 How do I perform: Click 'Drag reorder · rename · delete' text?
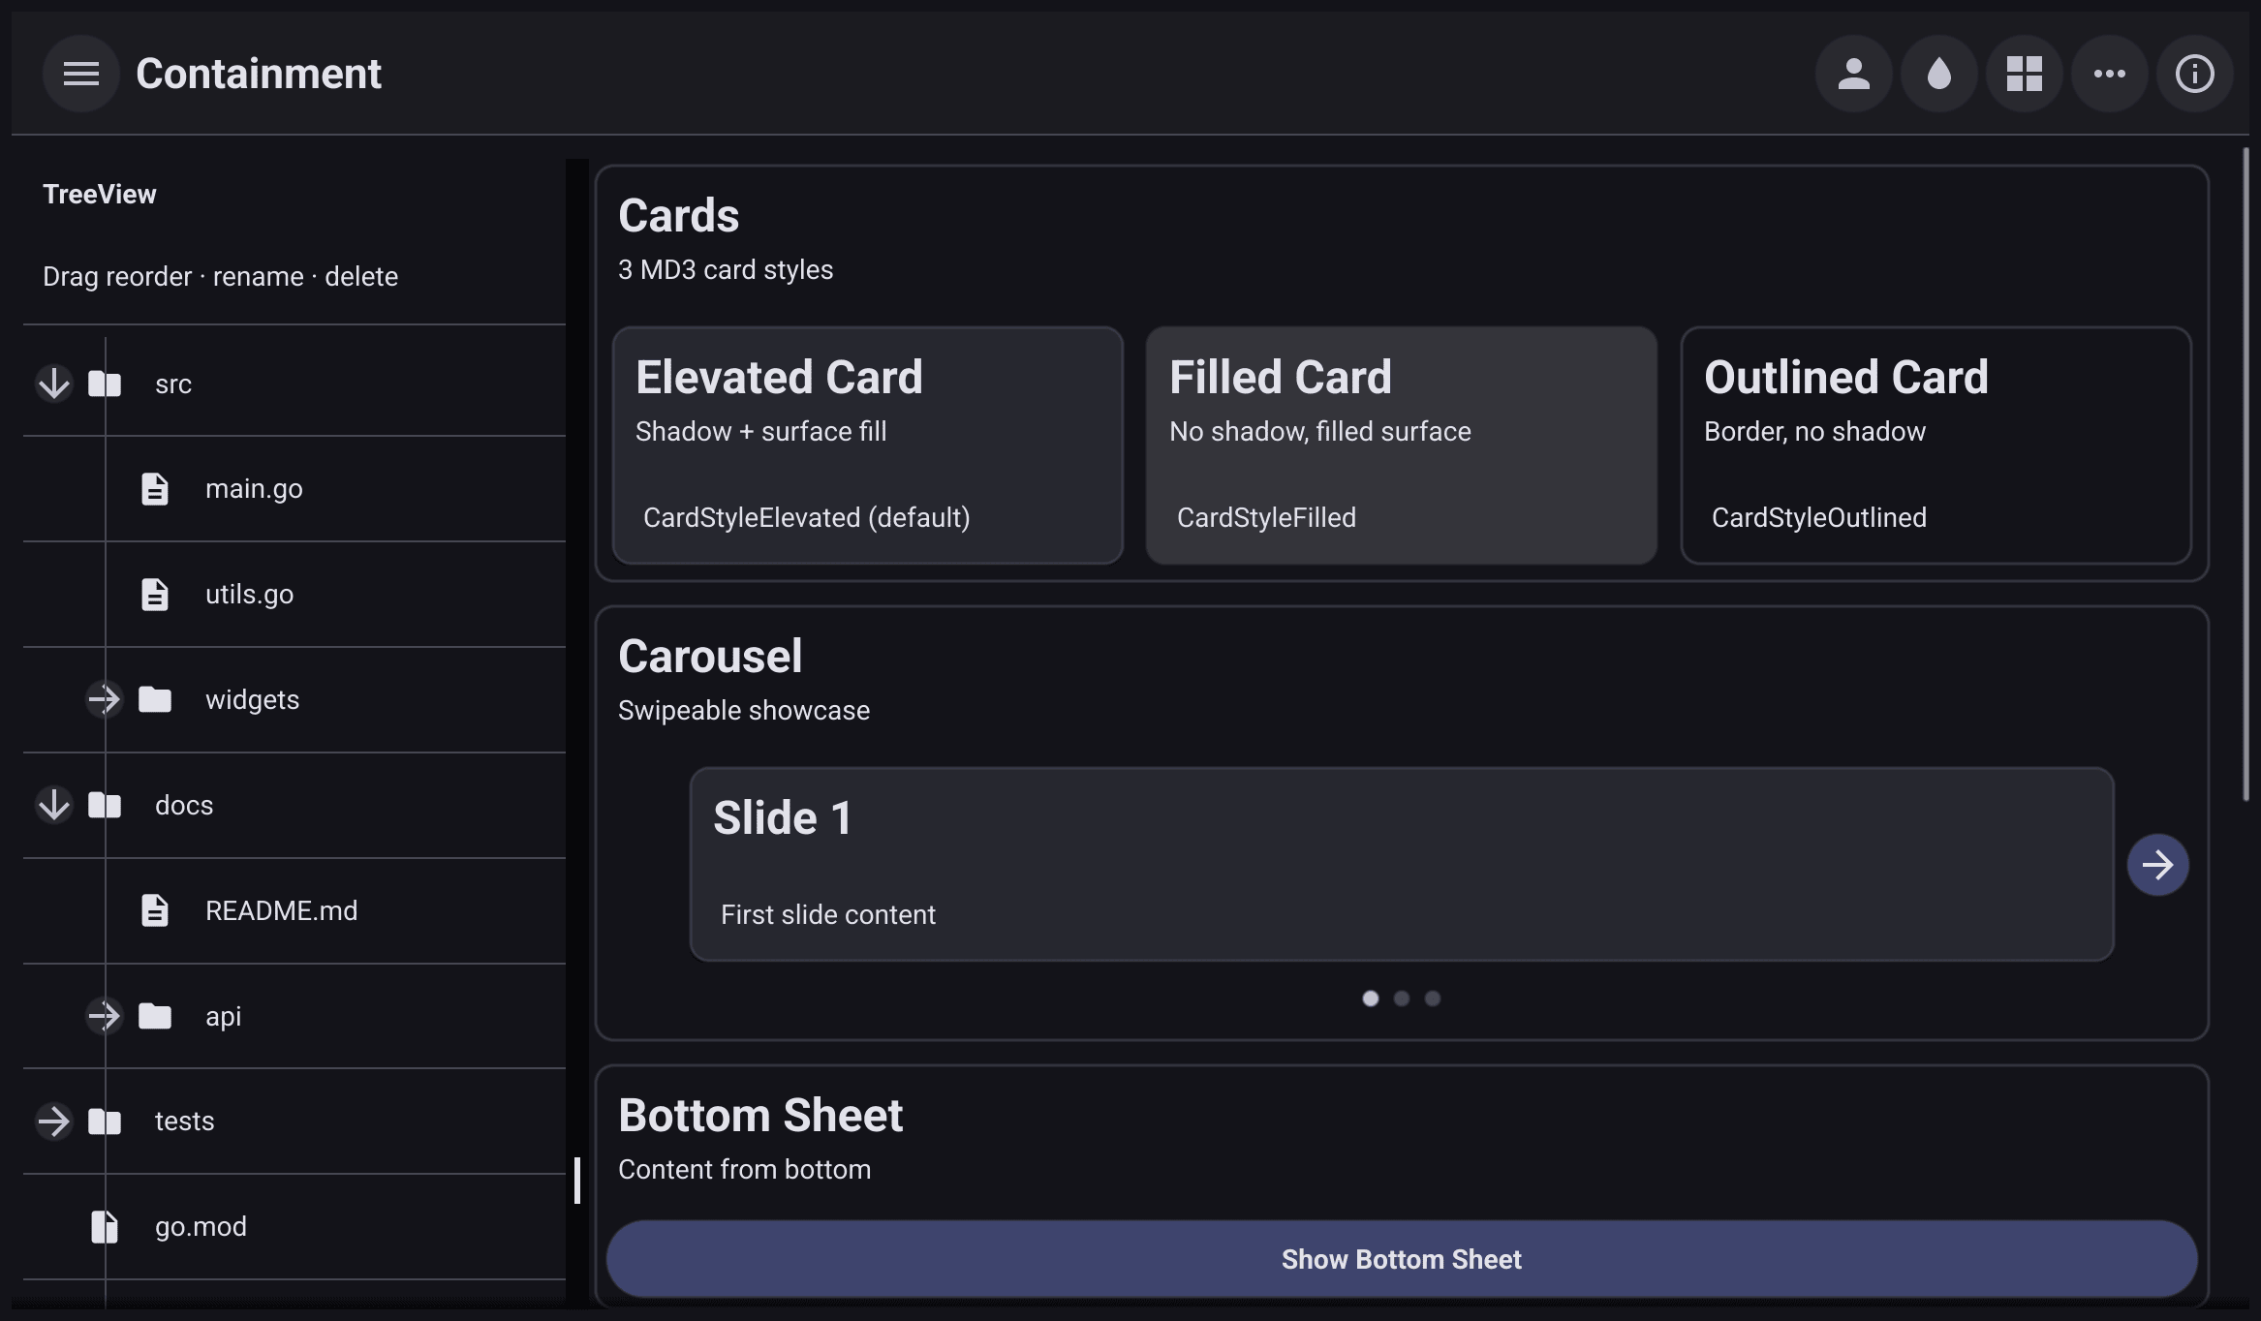(221, 277)
